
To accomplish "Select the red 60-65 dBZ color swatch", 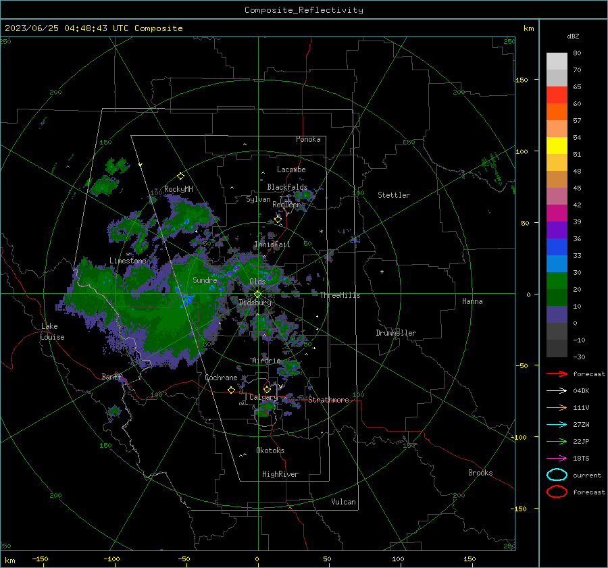I will coord(557,95).
